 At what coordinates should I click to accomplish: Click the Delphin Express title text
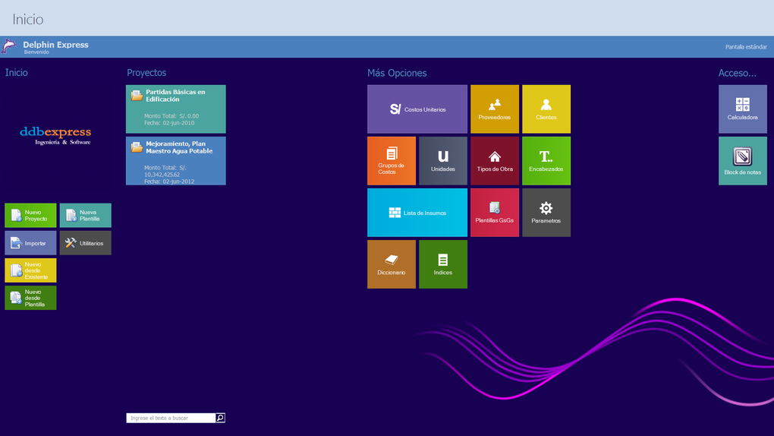56,45
